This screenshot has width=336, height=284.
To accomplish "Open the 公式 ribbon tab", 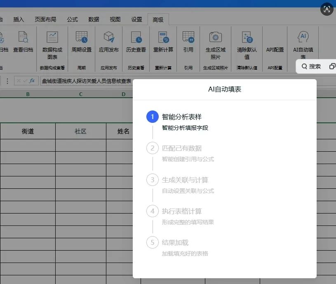I will click(73, 19).
